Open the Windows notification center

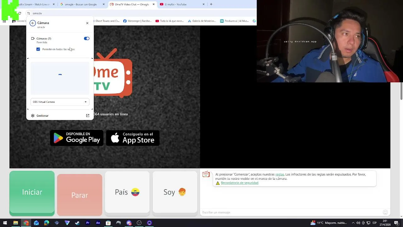tap(396, 223)
